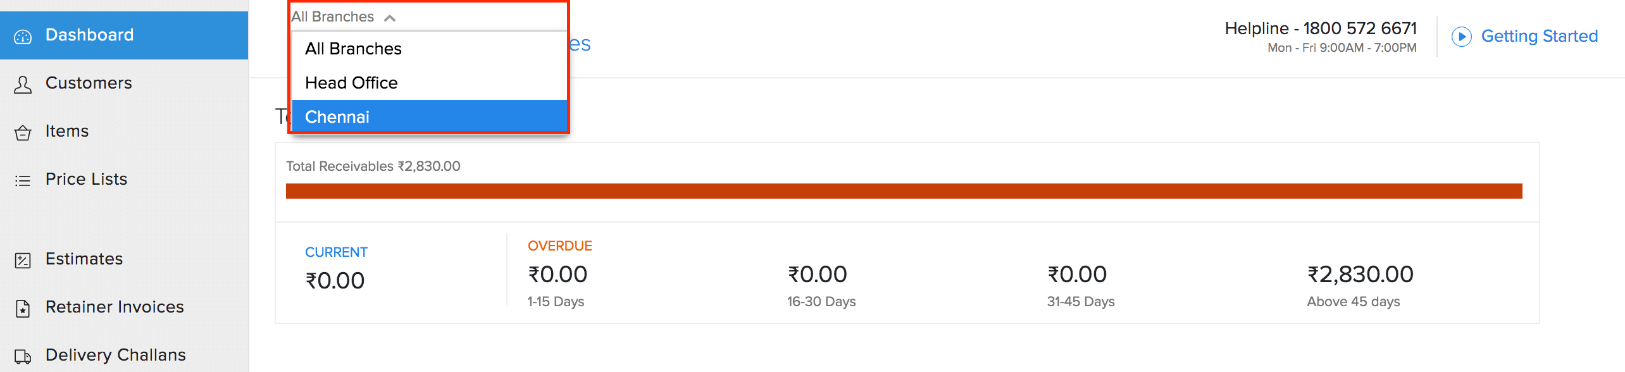Click the Dashboard speedometer icon
The width and height of the screenshot is (1625, 372).
click(x=23, y=37)
